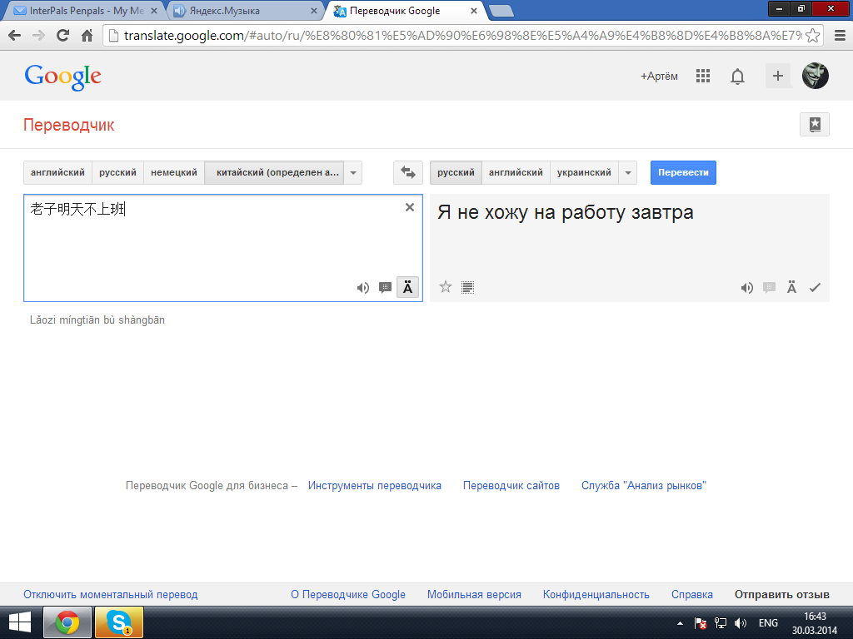
Task: Open a new browser tab
Action: coord(501,10)
